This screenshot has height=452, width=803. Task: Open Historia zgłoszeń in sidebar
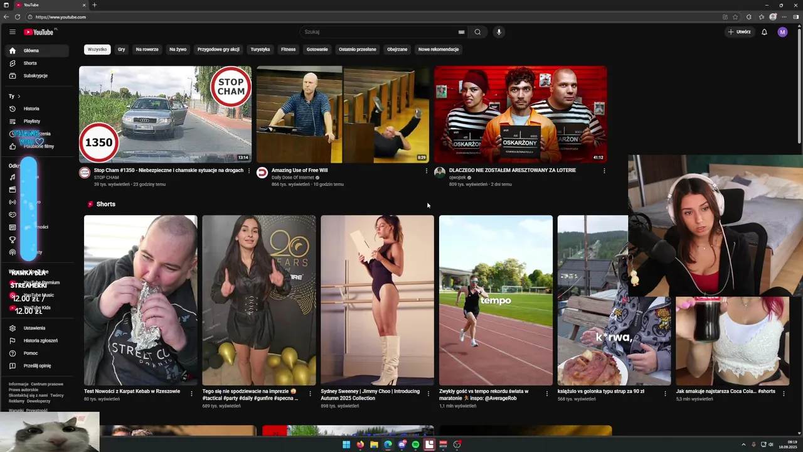coord(36,341)
